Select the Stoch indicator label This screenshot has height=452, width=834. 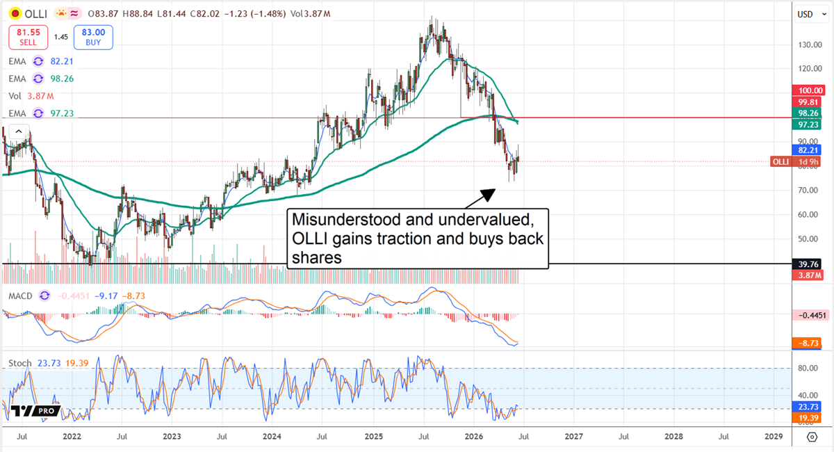click(19, 364)
